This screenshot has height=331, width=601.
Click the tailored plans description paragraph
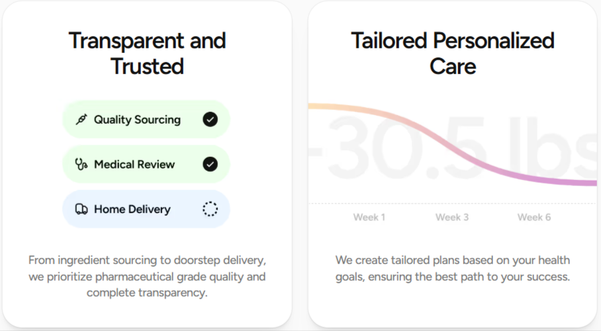tap(453, 268)
